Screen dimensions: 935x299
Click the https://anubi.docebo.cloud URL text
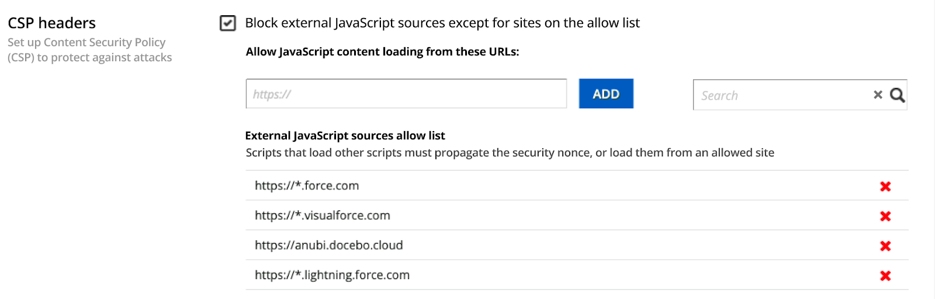point(328,245)
